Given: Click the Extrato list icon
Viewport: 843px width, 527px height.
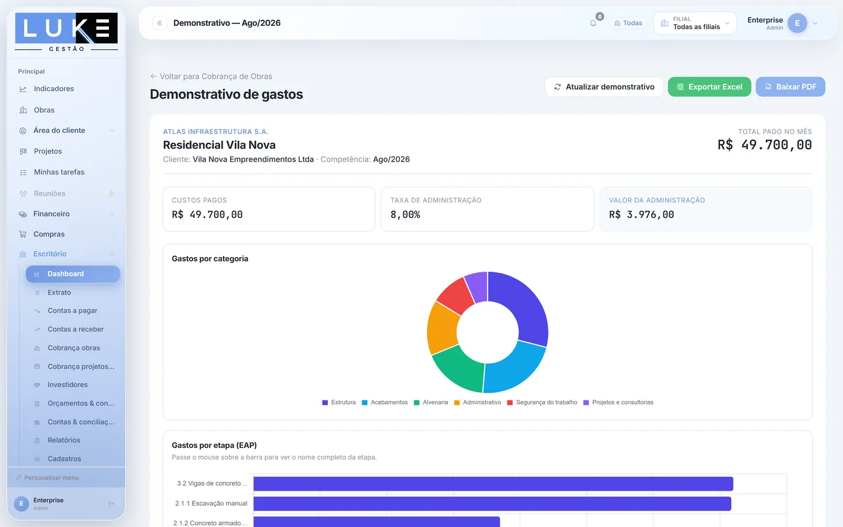Looking at the screenshot, I should point(37,293).
